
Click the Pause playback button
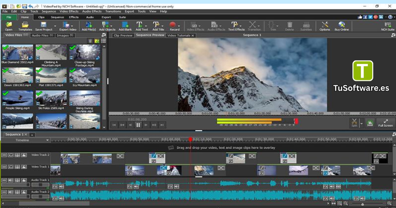tap(138, 125)
